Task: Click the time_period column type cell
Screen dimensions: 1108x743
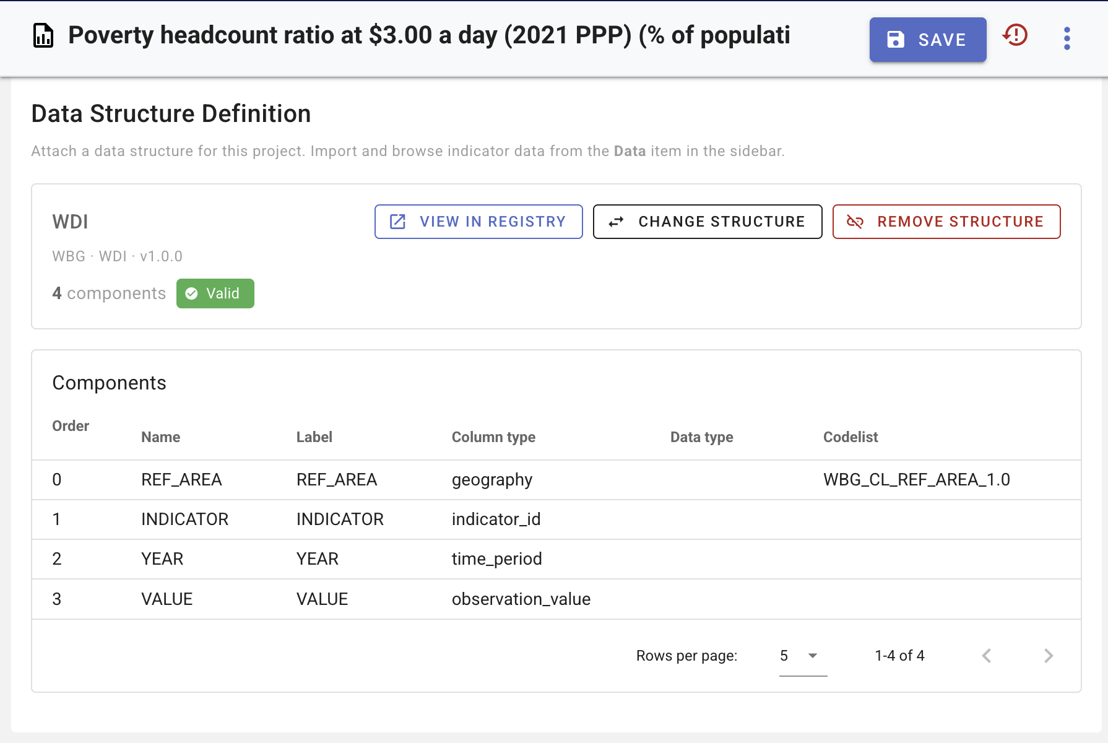Action: 497,559
